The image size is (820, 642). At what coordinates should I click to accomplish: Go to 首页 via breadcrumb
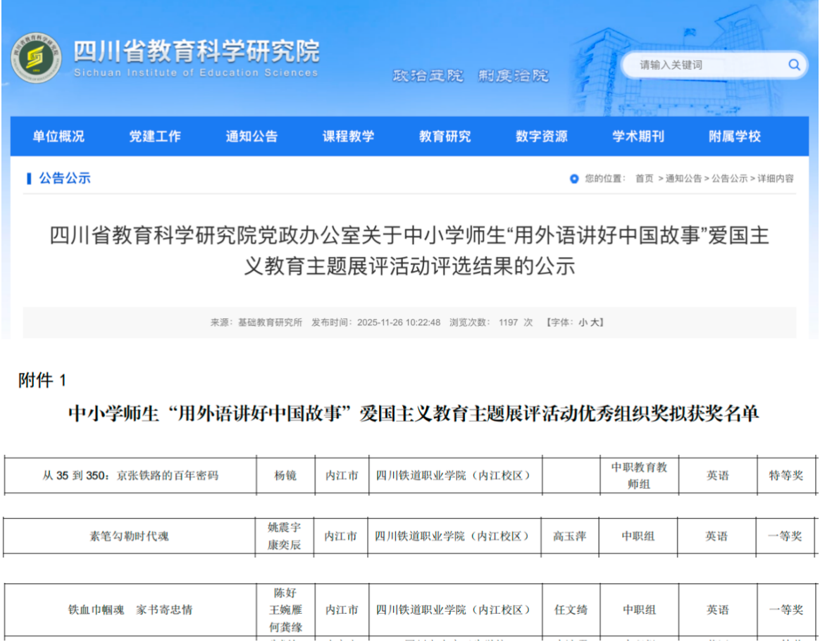coord(644,179)
